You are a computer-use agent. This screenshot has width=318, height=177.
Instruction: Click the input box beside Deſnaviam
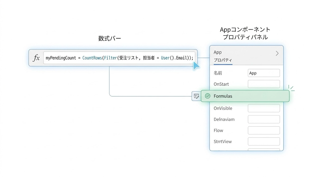coord(264,119)
